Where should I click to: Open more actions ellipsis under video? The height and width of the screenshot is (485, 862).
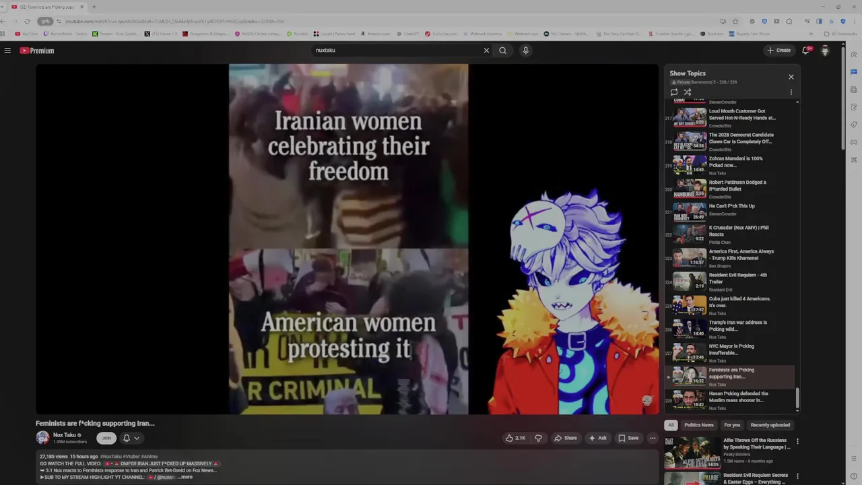[x=653, y=438]
